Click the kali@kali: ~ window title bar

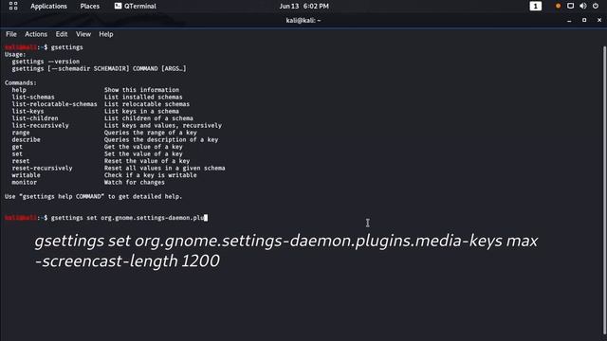[303, 21]
